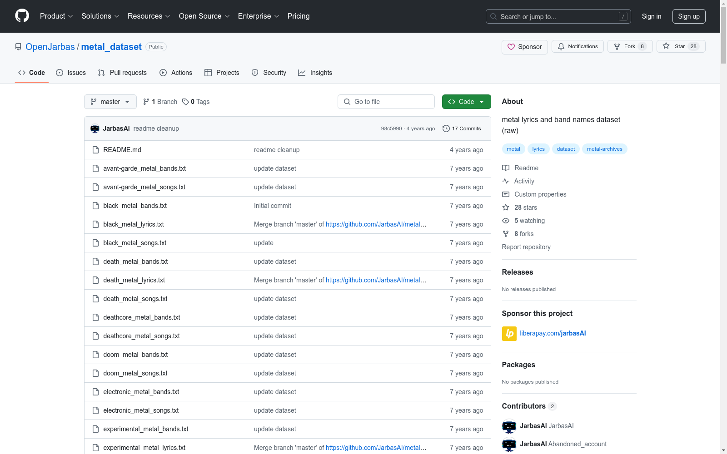The width and height of the screenshot is (727, 454).
Task: Expand the Enterprise menu
Action: pyautogui.click(x=259, y=16)
